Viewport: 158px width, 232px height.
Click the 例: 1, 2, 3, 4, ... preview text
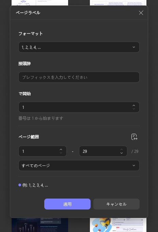(x=35, y=185)
